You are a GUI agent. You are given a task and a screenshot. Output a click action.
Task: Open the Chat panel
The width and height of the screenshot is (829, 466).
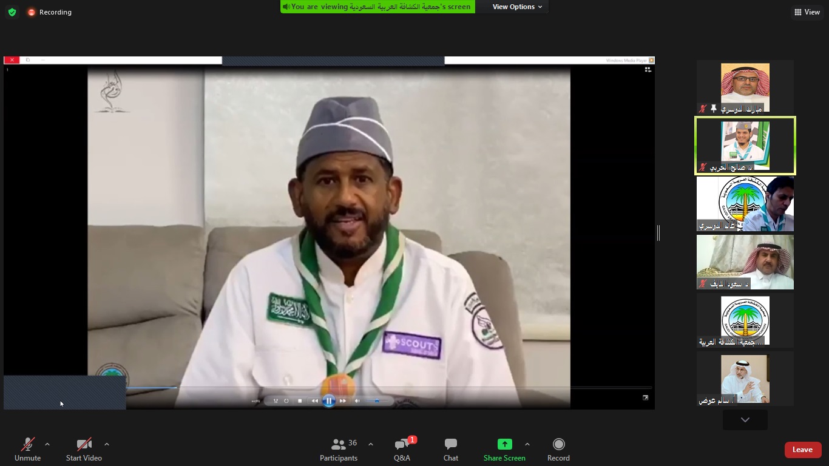pos(450,450)
